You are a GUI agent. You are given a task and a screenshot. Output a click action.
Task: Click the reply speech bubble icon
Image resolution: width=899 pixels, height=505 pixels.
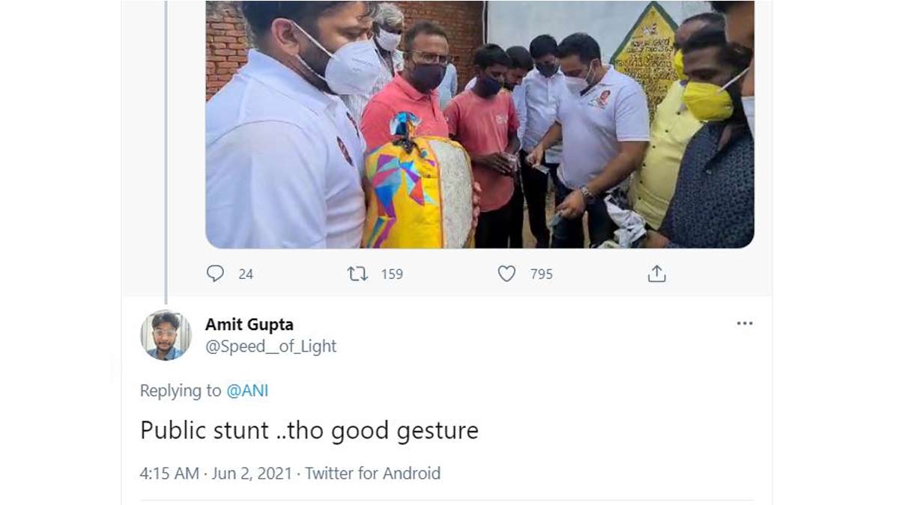click(x=215, y=274)
